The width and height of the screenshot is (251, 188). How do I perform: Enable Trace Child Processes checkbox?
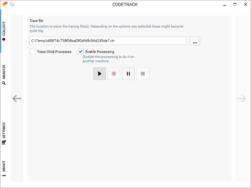32,51
